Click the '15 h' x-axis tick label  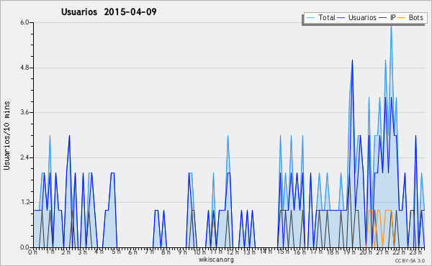coord(283,252)
